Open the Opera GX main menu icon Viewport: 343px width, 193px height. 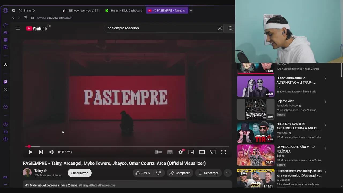click(x=5, y=10)
